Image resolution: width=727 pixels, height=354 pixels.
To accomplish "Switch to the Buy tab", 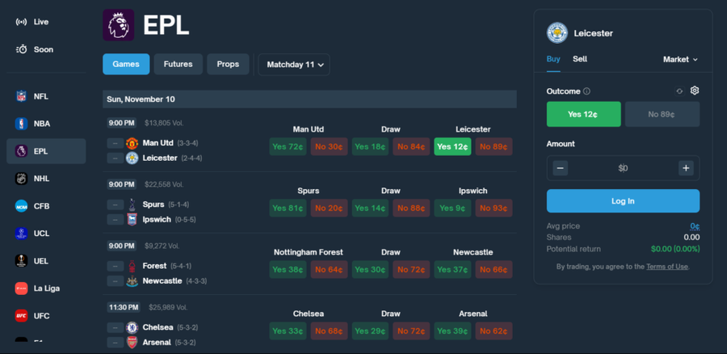I will [x=553, y=59].
